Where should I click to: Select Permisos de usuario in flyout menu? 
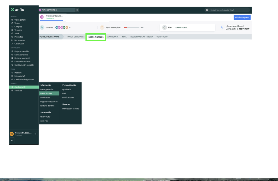coord(70,109)
